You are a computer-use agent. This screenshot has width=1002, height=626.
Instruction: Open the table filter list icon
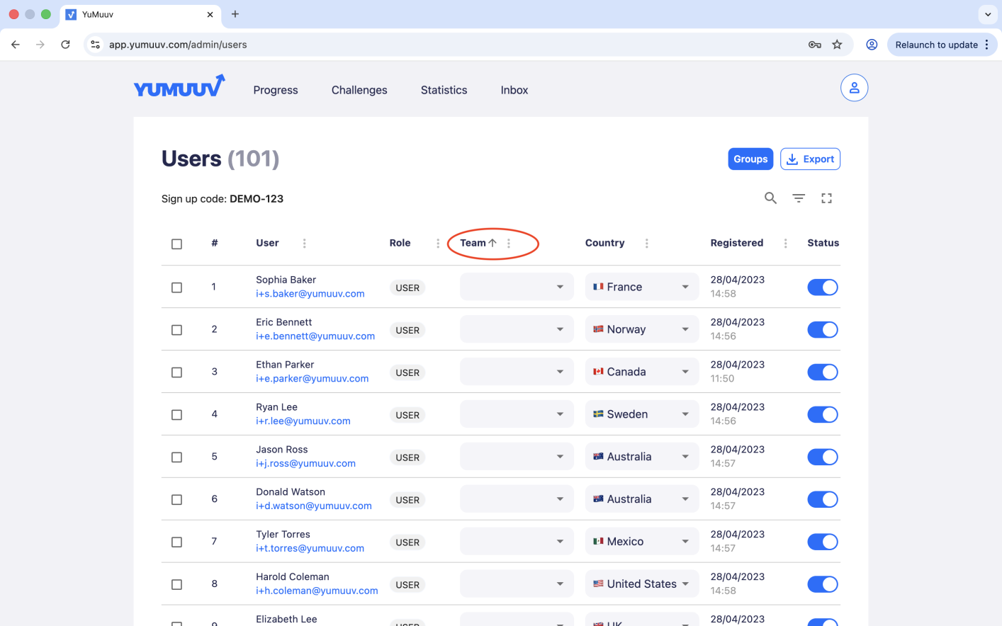(x=799, y=198)
